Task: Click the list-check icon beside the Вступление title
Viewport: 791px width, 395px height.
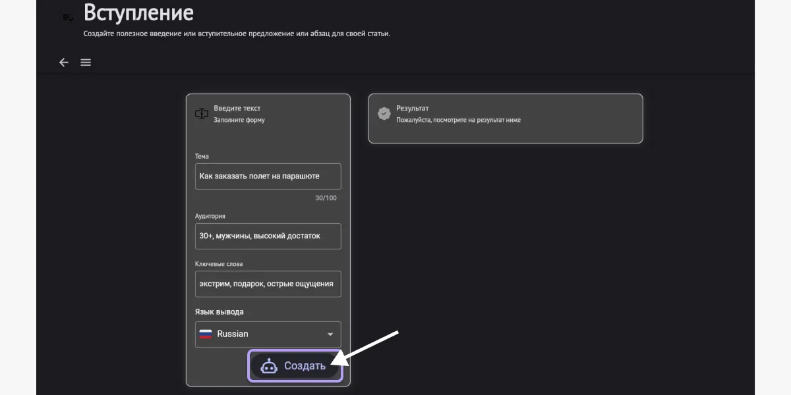Action: [x=68, y=17]
